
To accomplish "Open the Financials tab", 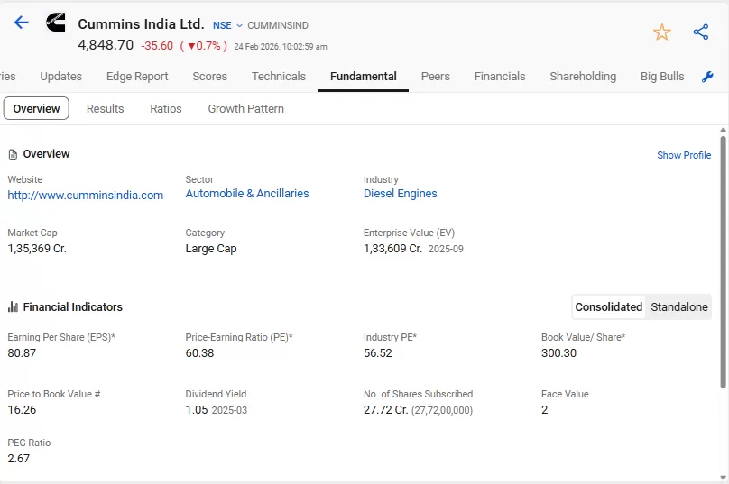I will click(x=500, y=77).
